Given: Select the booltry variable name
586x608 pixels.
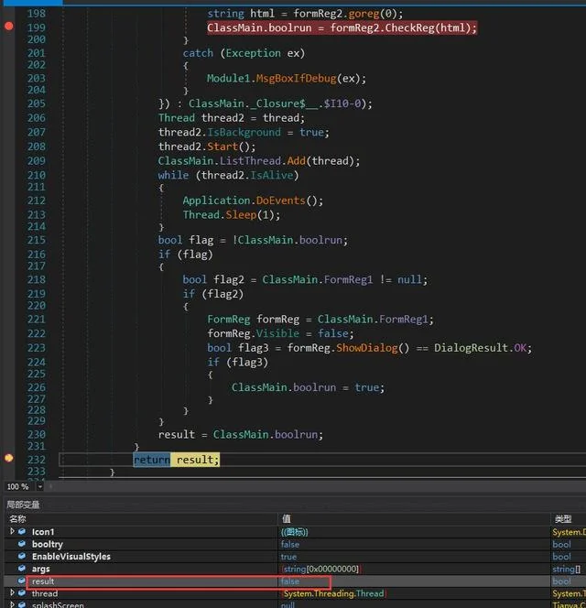Looking at the screenshot, I should pos(48,544).
